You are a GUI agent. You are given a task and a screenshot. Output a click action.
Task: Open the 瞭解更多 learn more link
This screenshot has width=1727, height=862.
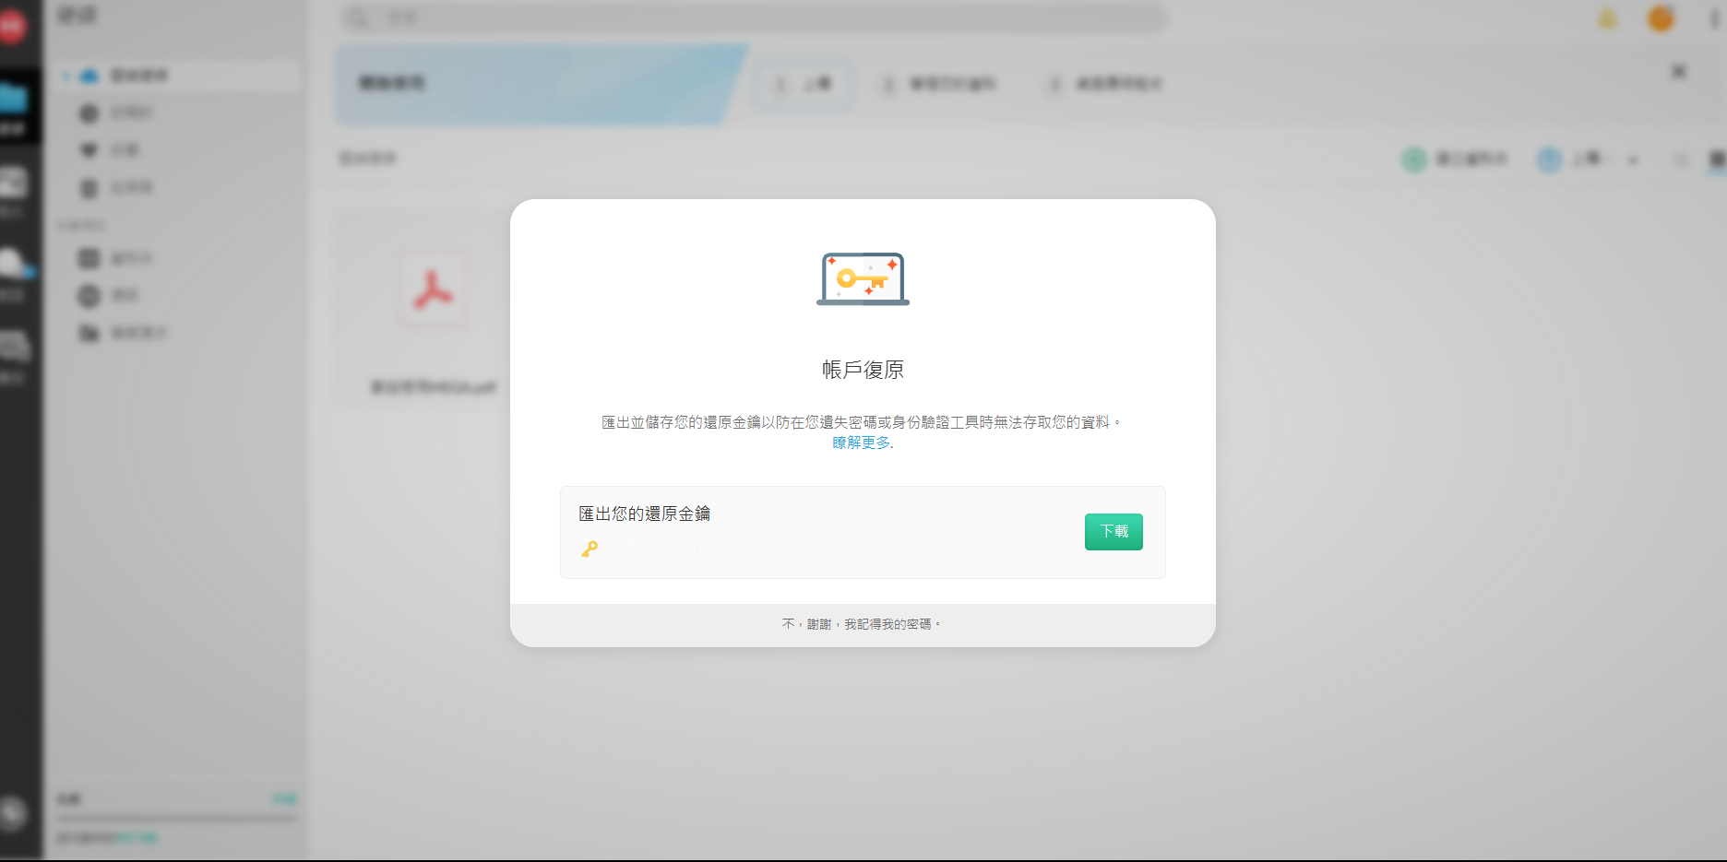point(861,443)
